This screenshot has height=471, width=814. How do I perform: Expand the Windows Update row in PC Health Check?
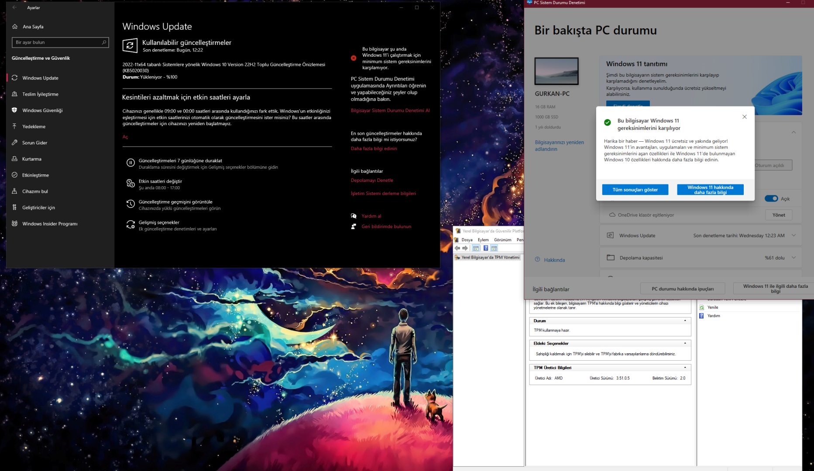click(793, 235)
